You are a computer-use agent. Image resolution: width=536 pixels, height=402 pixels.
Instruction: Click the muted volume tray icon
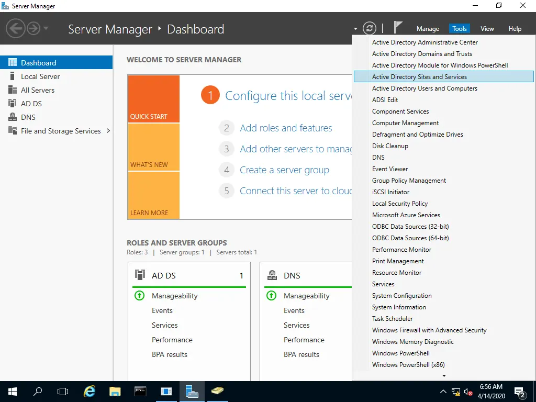468,392
